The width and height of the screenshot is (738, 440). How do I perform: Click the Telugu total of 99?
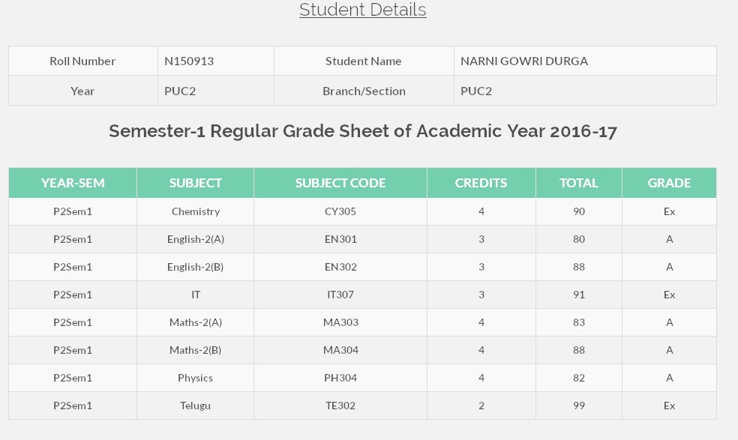579,406
